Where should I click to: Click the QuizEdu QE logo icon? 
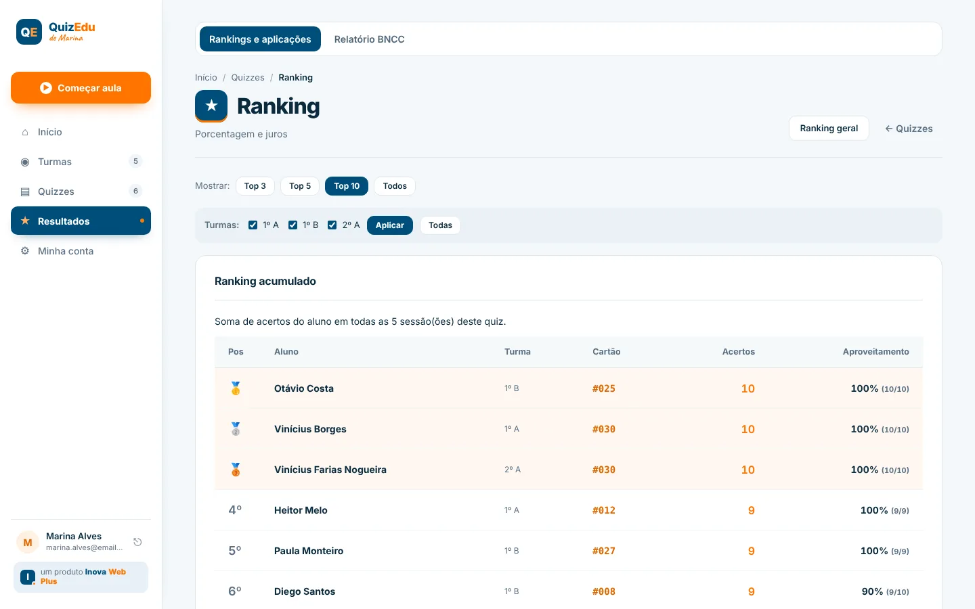coord(29,32)
